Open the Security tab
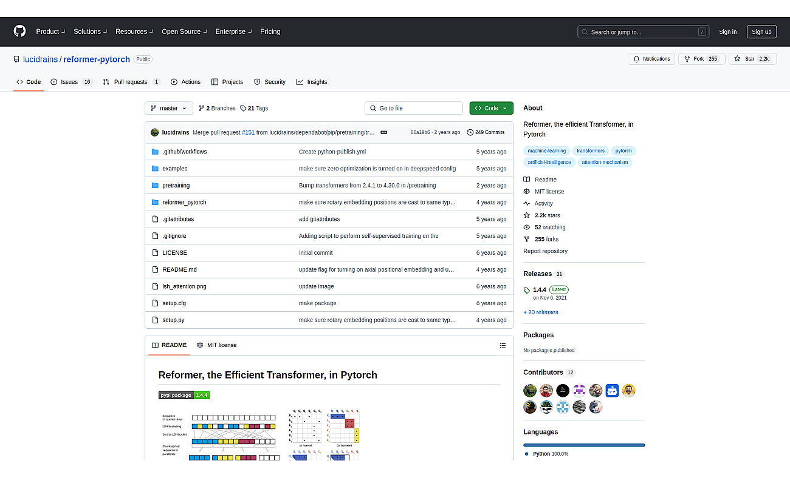790x478 pixels. point(269,82)
